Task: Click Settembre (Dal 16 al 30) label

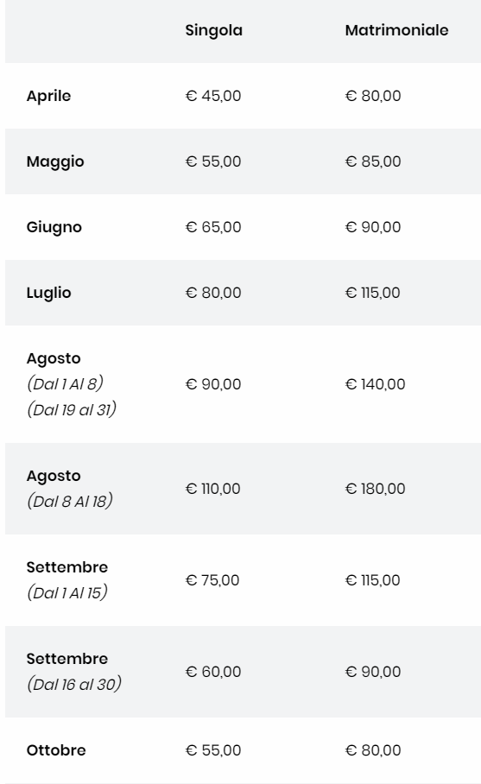Action: [74, 672]
